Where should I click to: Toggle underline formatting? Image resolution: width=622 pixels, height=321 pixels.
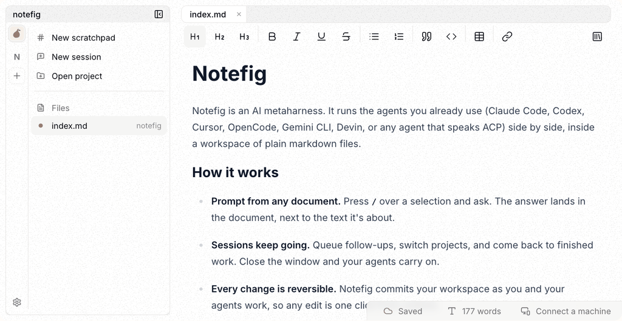(x=321, y=36)
